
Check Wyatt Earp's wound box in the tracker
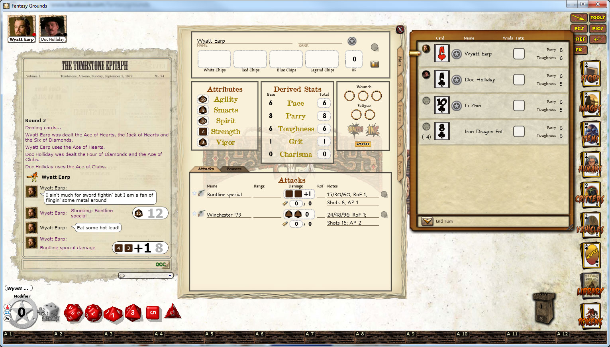[x=519, y=53]
